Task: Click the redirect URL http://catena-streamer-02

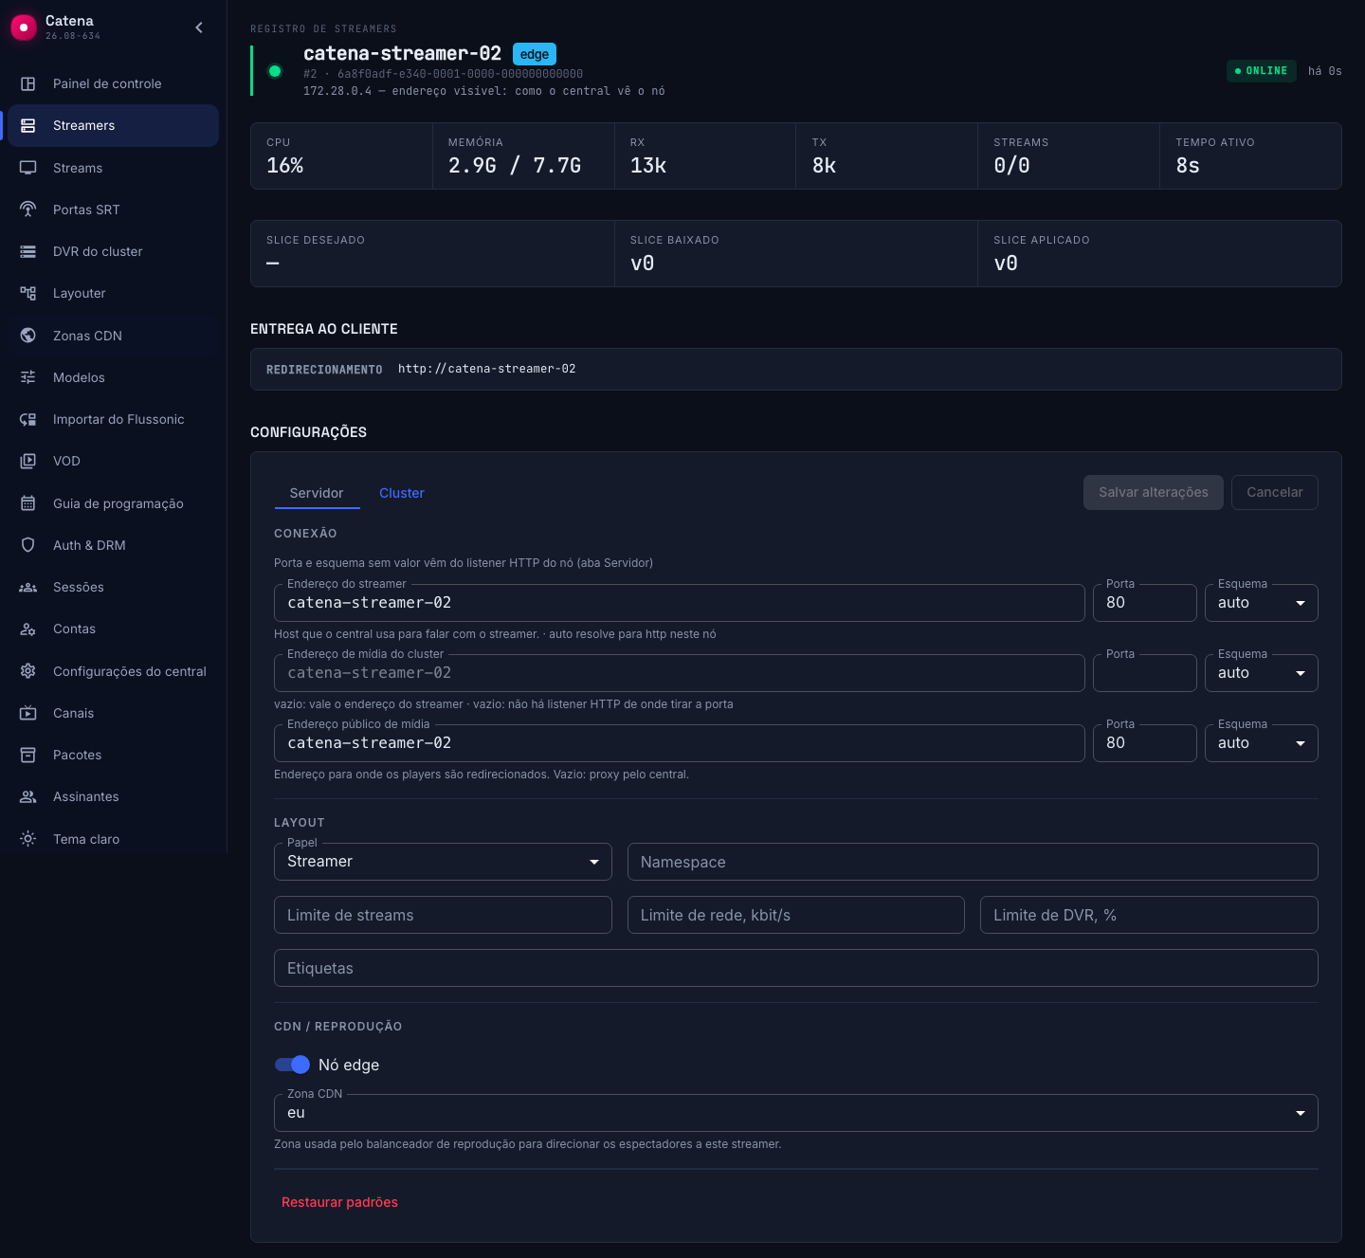Action: click(487, 369)
